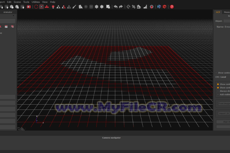Enable the Add visible checkbox
The height and width of the screenshot is (153, 230).
click(x=218, y=95)
